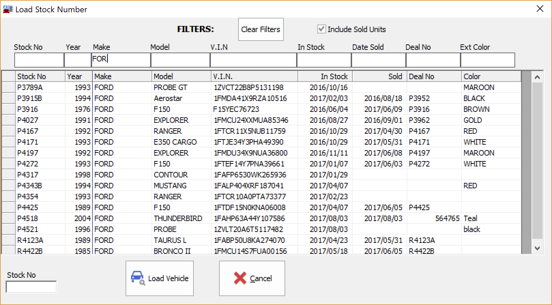Sort by Model column header
Viewport: 552px width, 305px height.
click(181, 76)
